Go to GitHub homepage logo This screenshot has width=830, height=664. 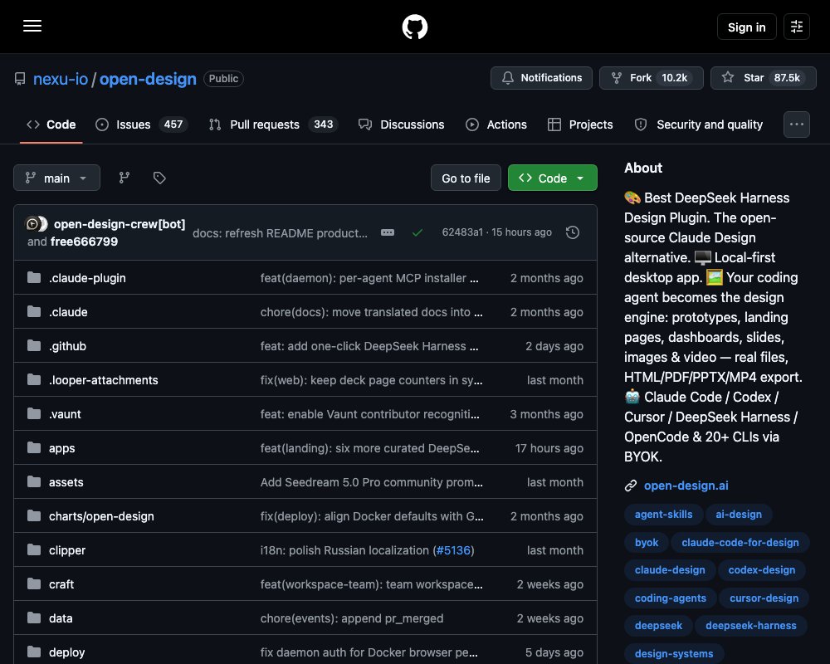(414, 27)
